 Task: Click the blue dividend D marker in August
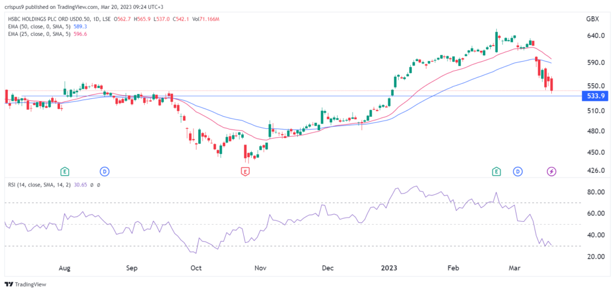105,171
